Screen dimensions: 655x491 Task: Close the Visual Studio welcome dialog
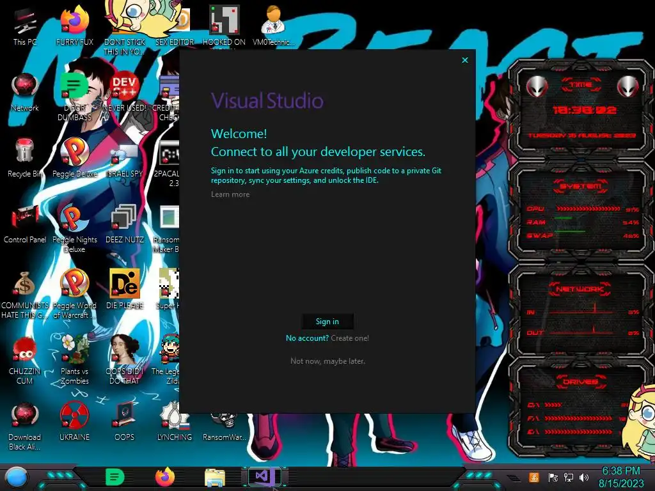point(465,60)
